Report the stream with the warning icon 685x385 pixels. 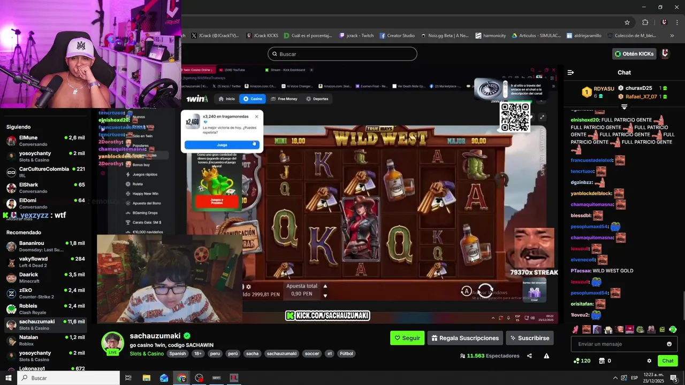tap(546, 356)
